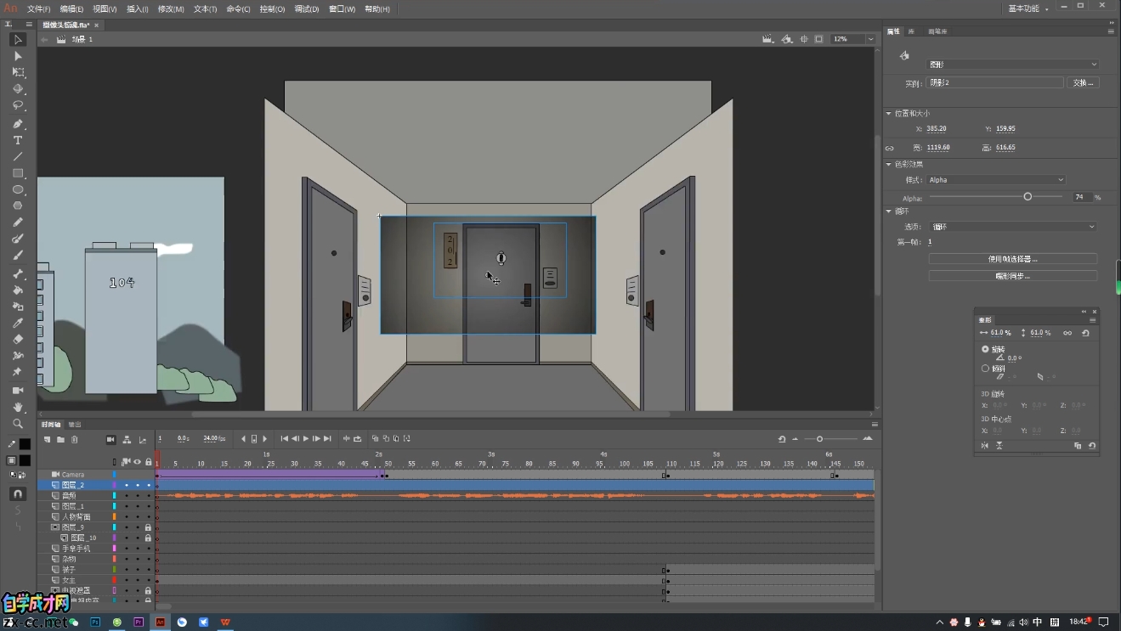Viewport: 1121px width, 631px height.
Task: Choose the Zoom magnifier tool
Action: (17, 424)
